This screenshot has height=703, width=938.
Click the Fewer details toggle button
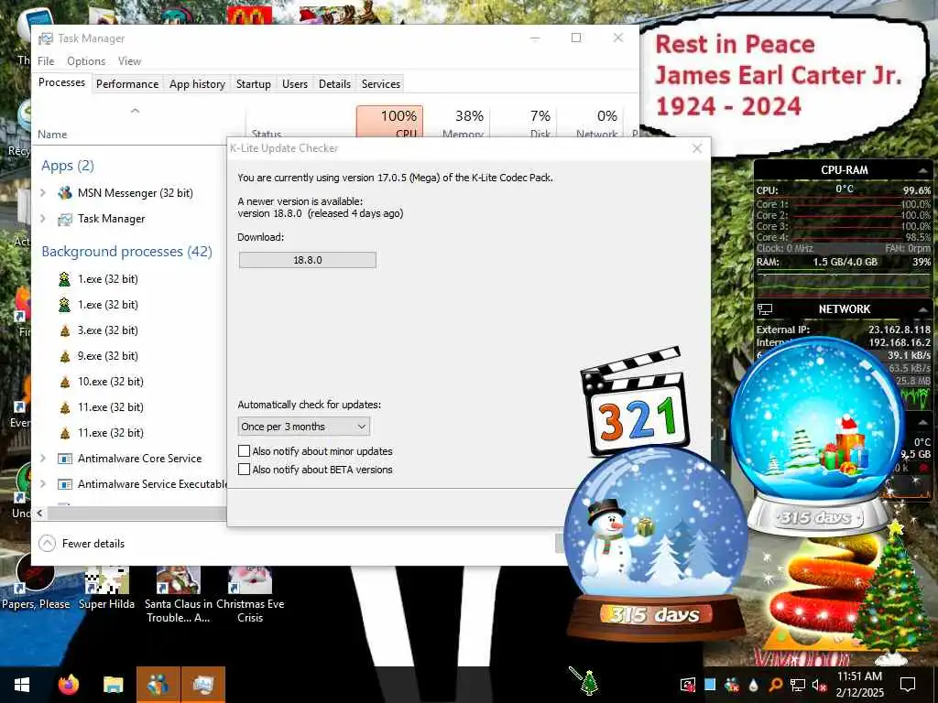coord(82,544)
